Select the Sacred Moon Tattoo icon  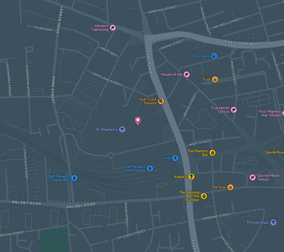[253, 177]
